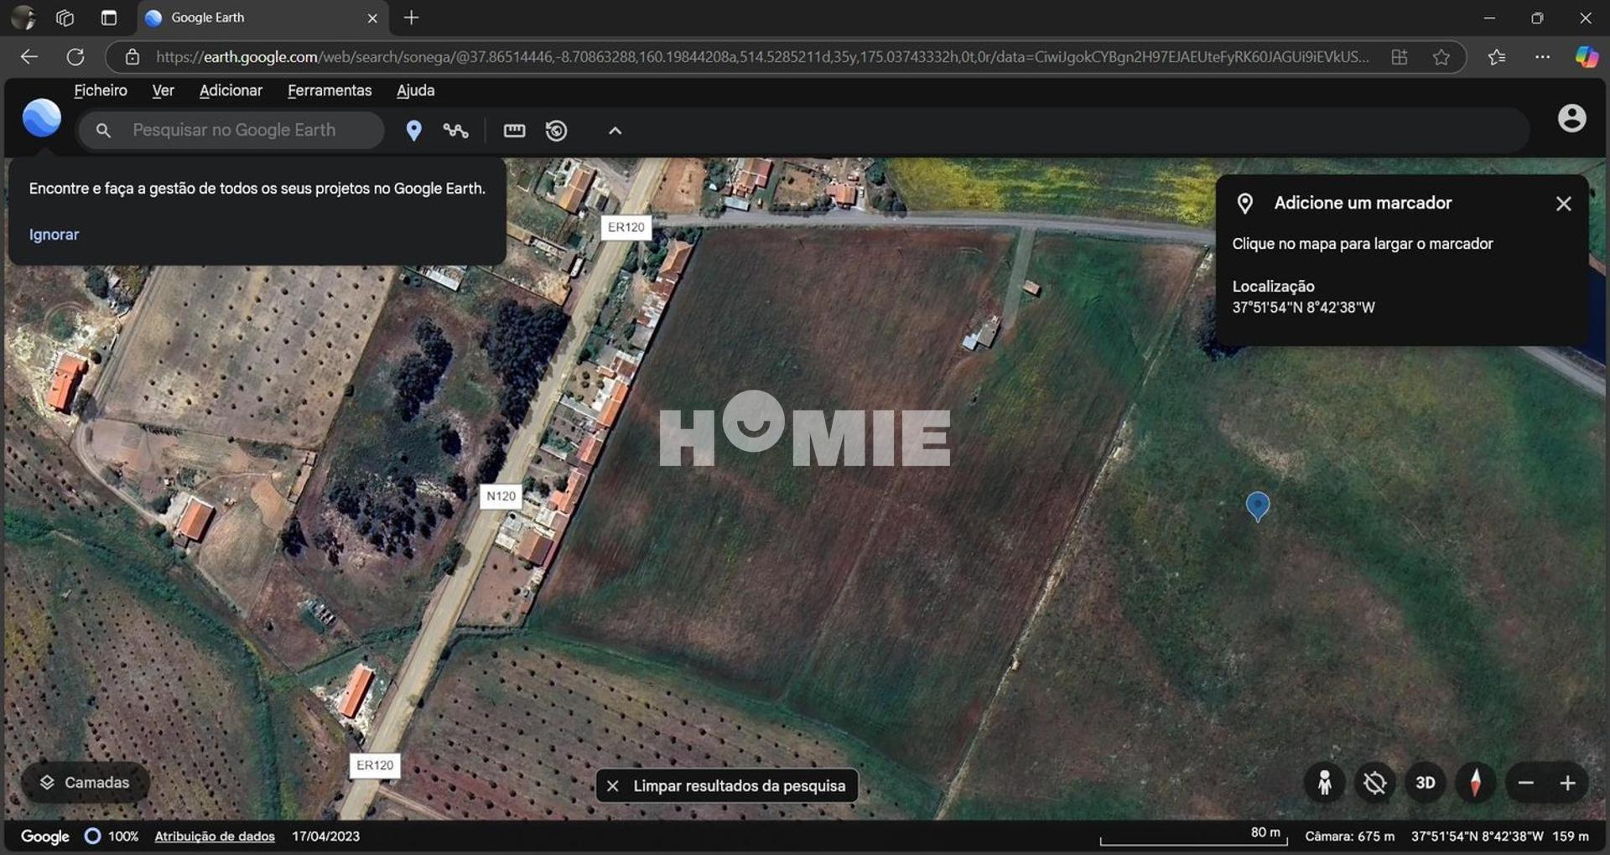
Task: Click the Ignorar link
Action: click(x=54, y=235)
